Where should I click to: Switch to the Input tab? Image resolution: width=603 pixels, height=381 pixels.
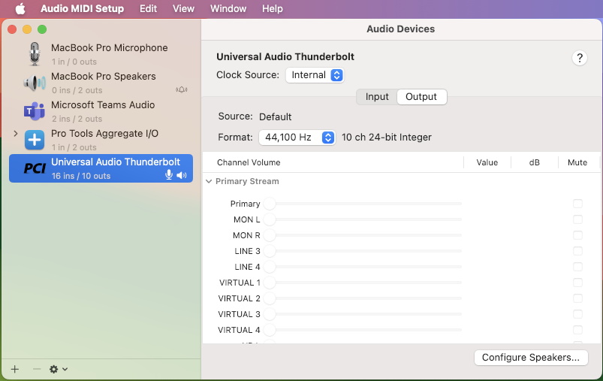point(377,97)
